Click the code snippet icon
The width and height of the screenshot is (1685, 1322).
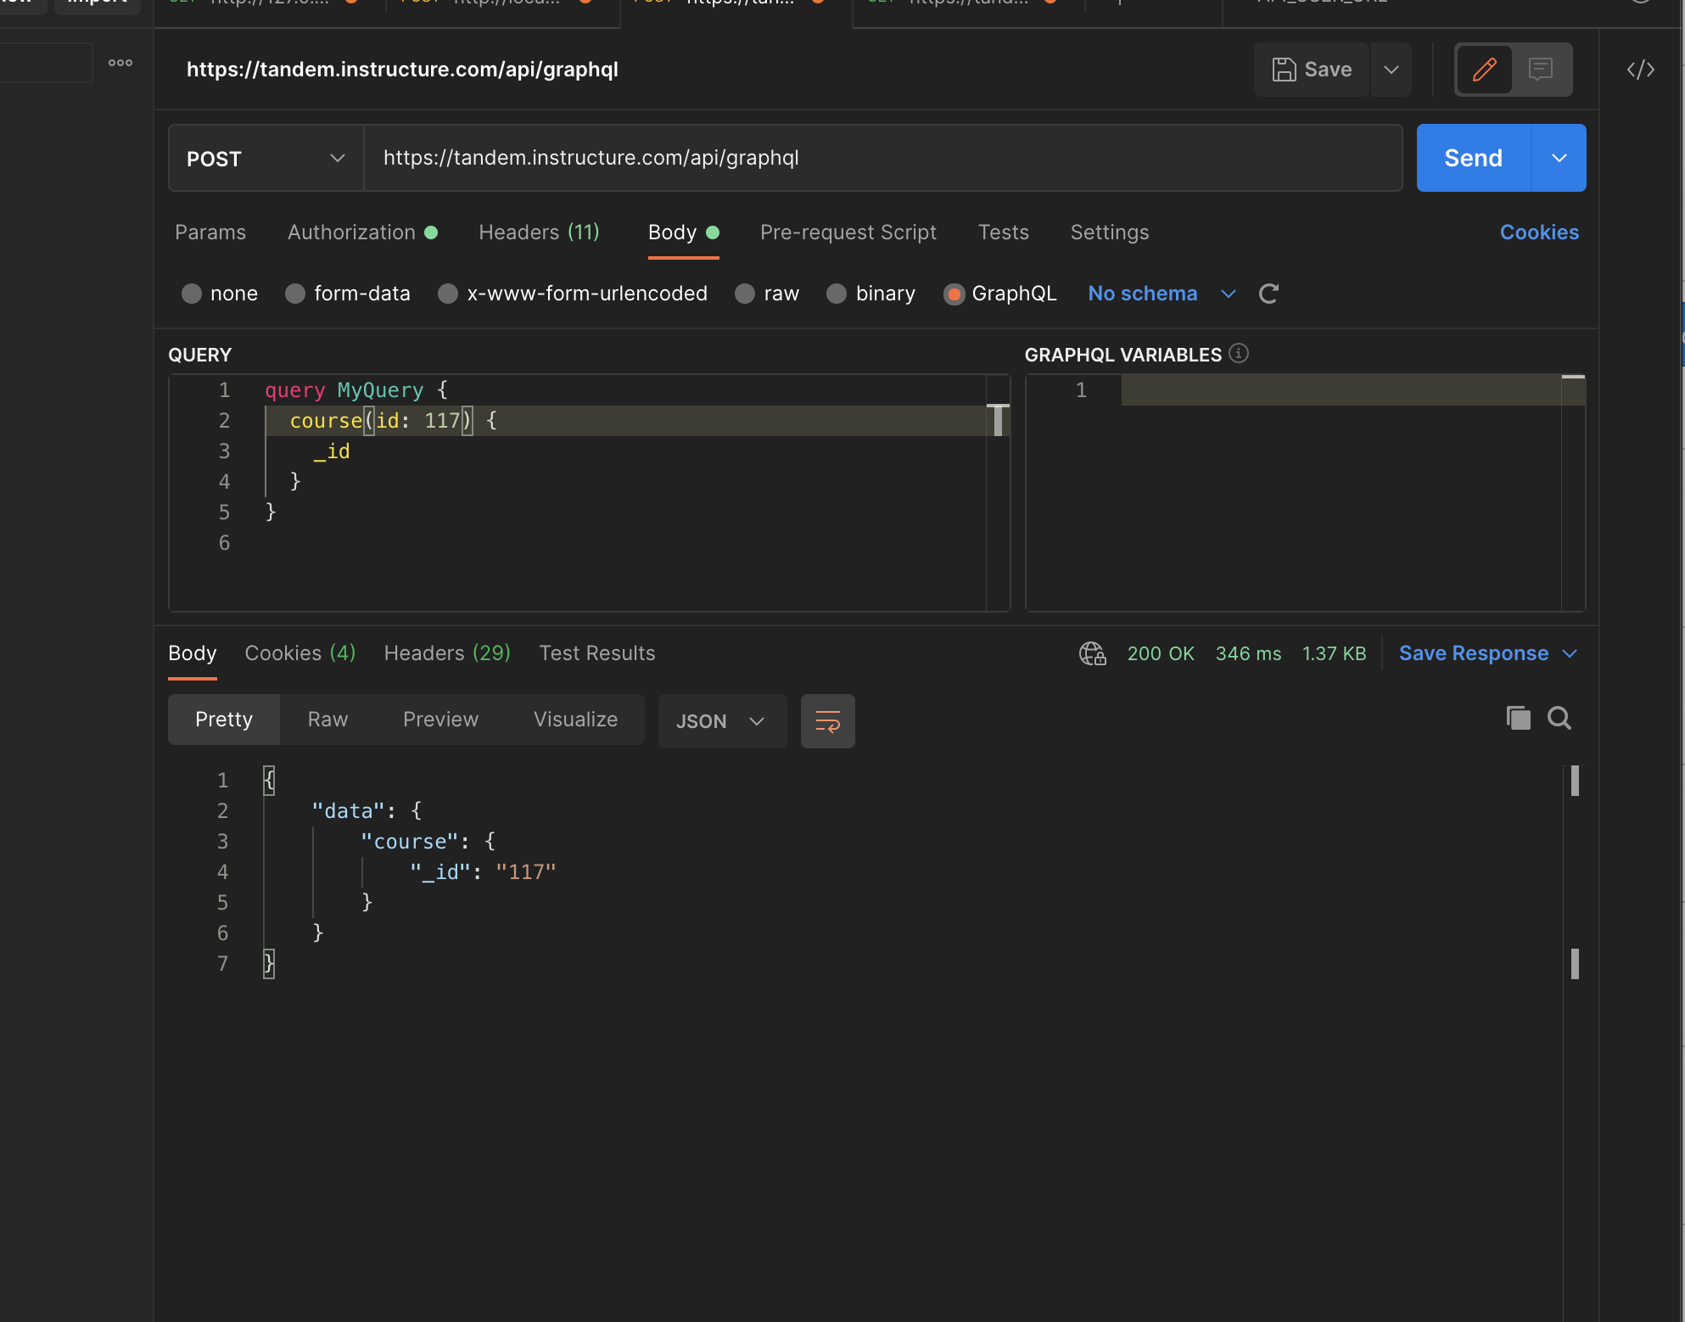pos(1640,70)
